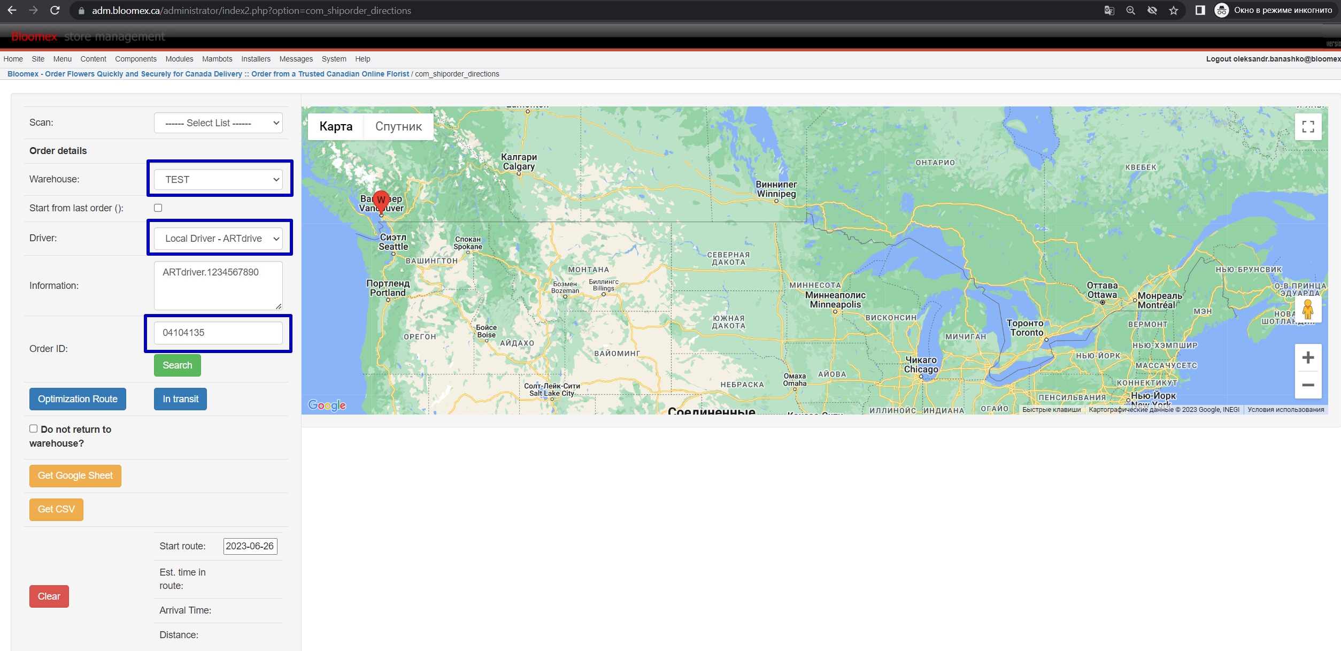Image resolution: width=1341 pixels, height=651 pixels.
Task: Open the Mambots menu
Action: point(217,59)
